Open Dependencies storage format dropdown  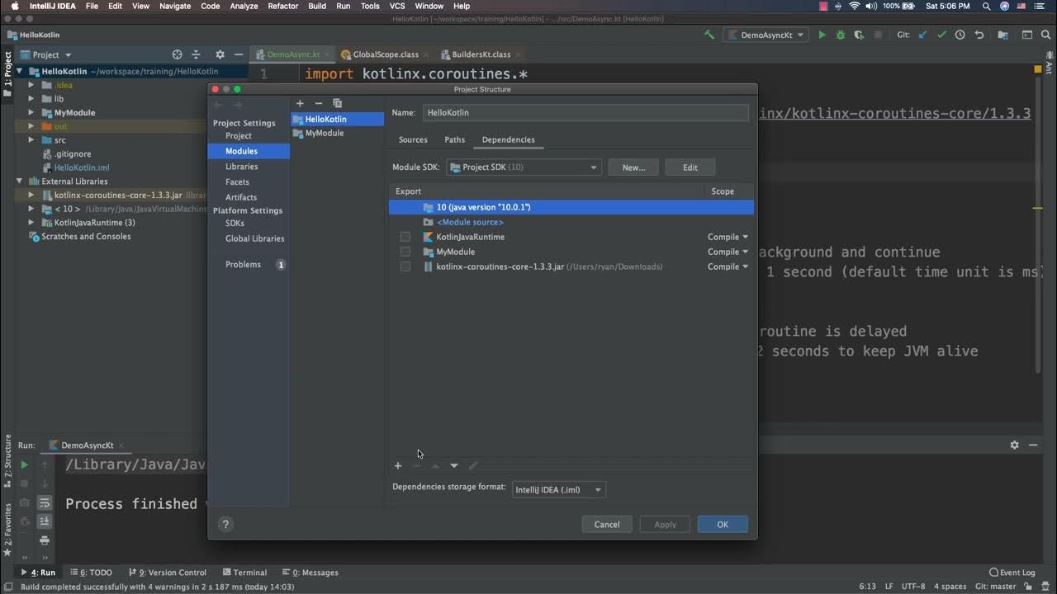tap(559, 489)
